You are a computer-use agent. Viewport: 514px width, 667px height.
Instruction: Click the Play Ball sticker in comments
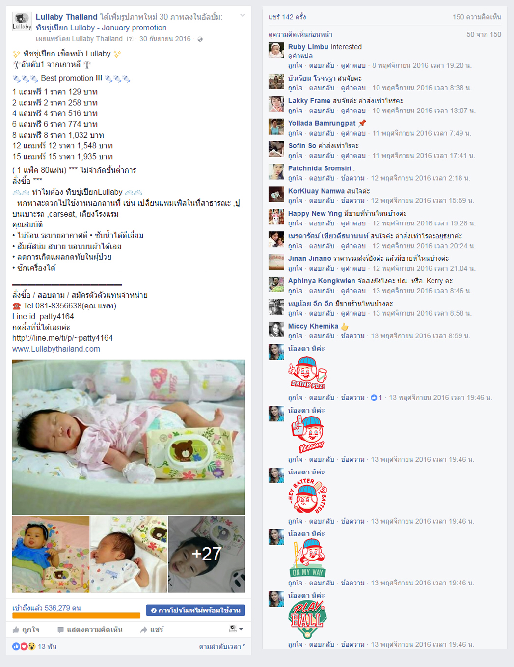coord(307,620)
